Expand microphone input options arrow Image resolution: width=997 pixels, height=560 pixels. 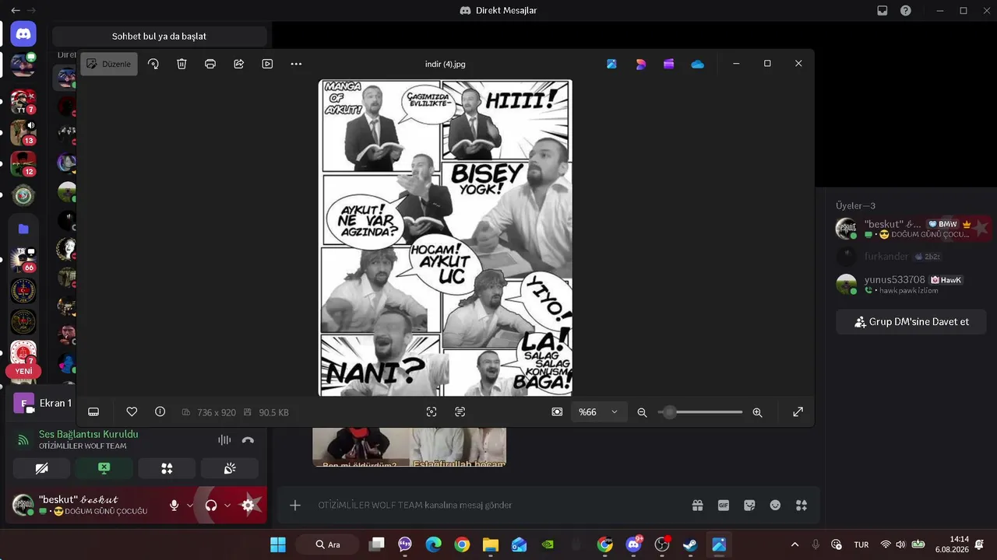click(189, 505)
